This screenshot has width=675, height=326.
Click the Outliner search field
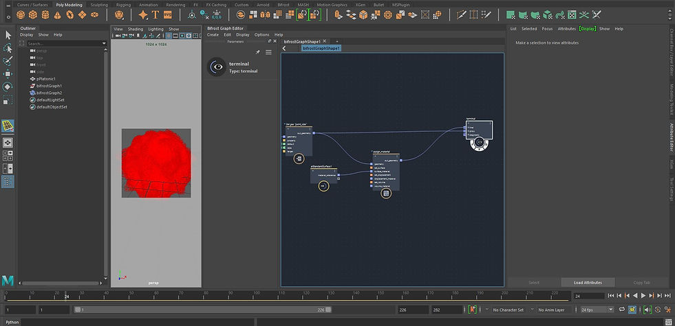coord(67,44)
